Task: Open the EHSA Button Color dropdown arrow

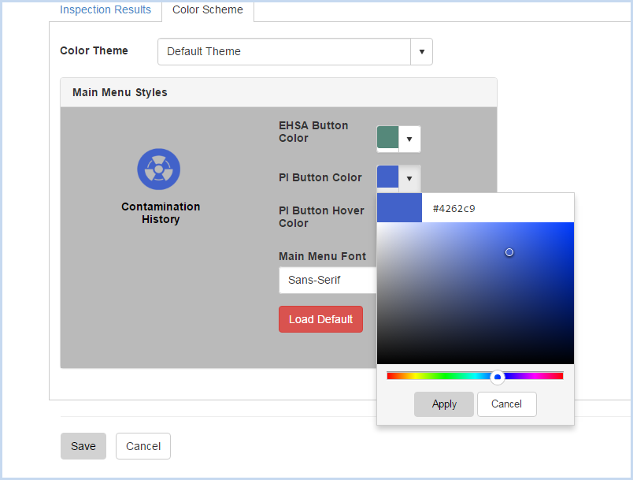Action: [x=409, y=139]
